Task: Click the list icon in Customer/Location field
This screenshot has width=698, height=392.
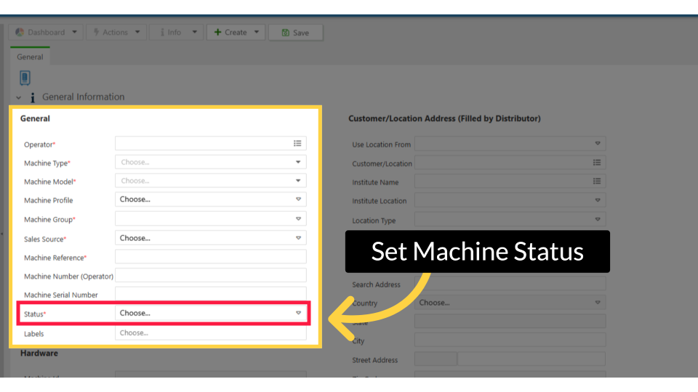Action: [597, 163]
